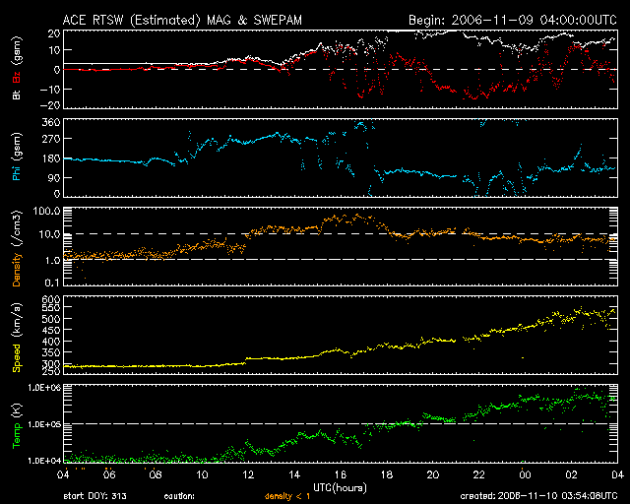Click the "Density (/cm3)" axis label
Screen dimensions: 630x504
tap(17, 248)
